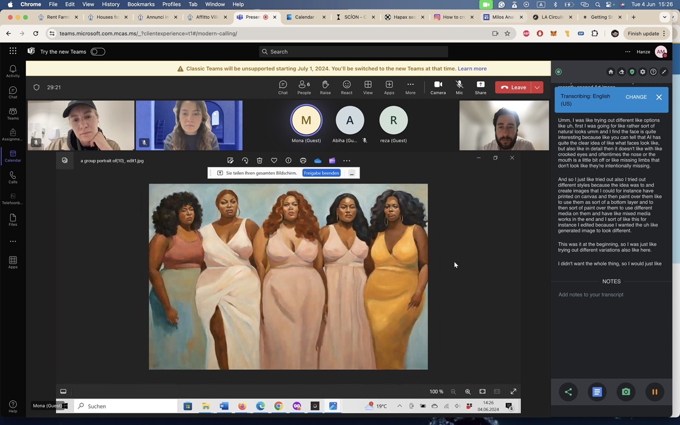Expand the Leave options dropdown arrow
The width and height of the screenshot is (680, 425).
point(537,87)
